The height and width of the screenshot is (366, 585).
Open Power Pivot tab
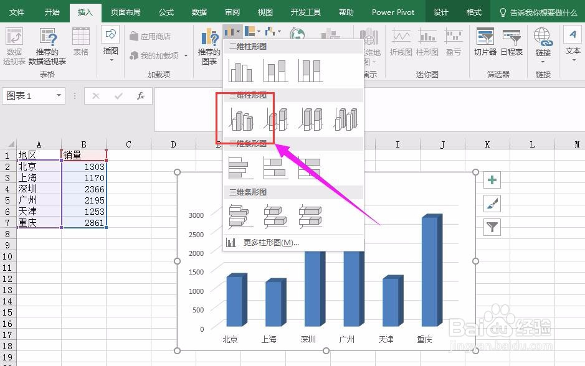(393, 12)
